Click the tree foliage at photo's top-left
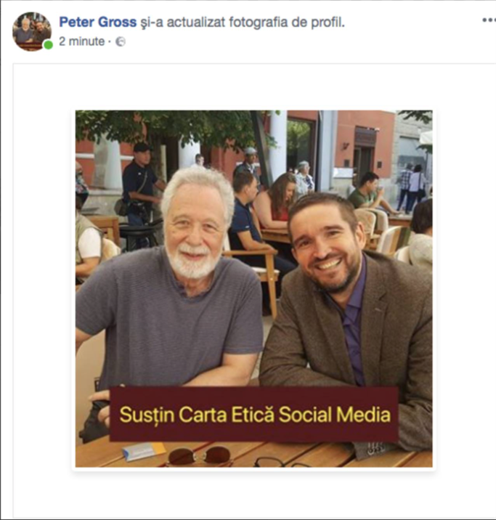Image resolution: width=496 pixels, height=520 pixels. click(x=131, y=125)
